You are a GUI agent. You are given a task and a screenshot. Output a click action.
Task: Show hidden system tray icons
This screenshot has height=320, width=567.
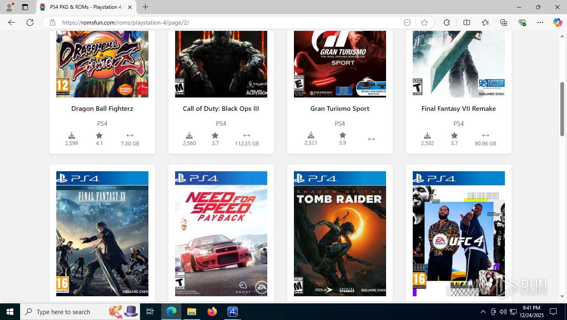click(483, 312)
